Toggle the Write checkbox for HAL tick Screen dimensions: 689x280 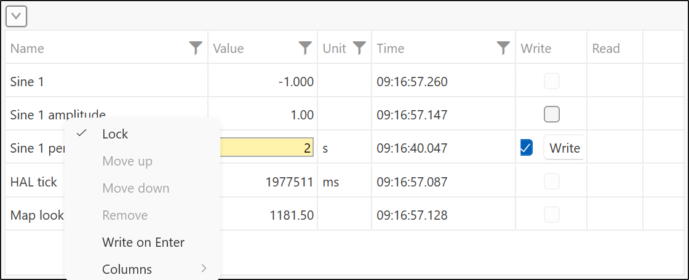click(551, 181)
